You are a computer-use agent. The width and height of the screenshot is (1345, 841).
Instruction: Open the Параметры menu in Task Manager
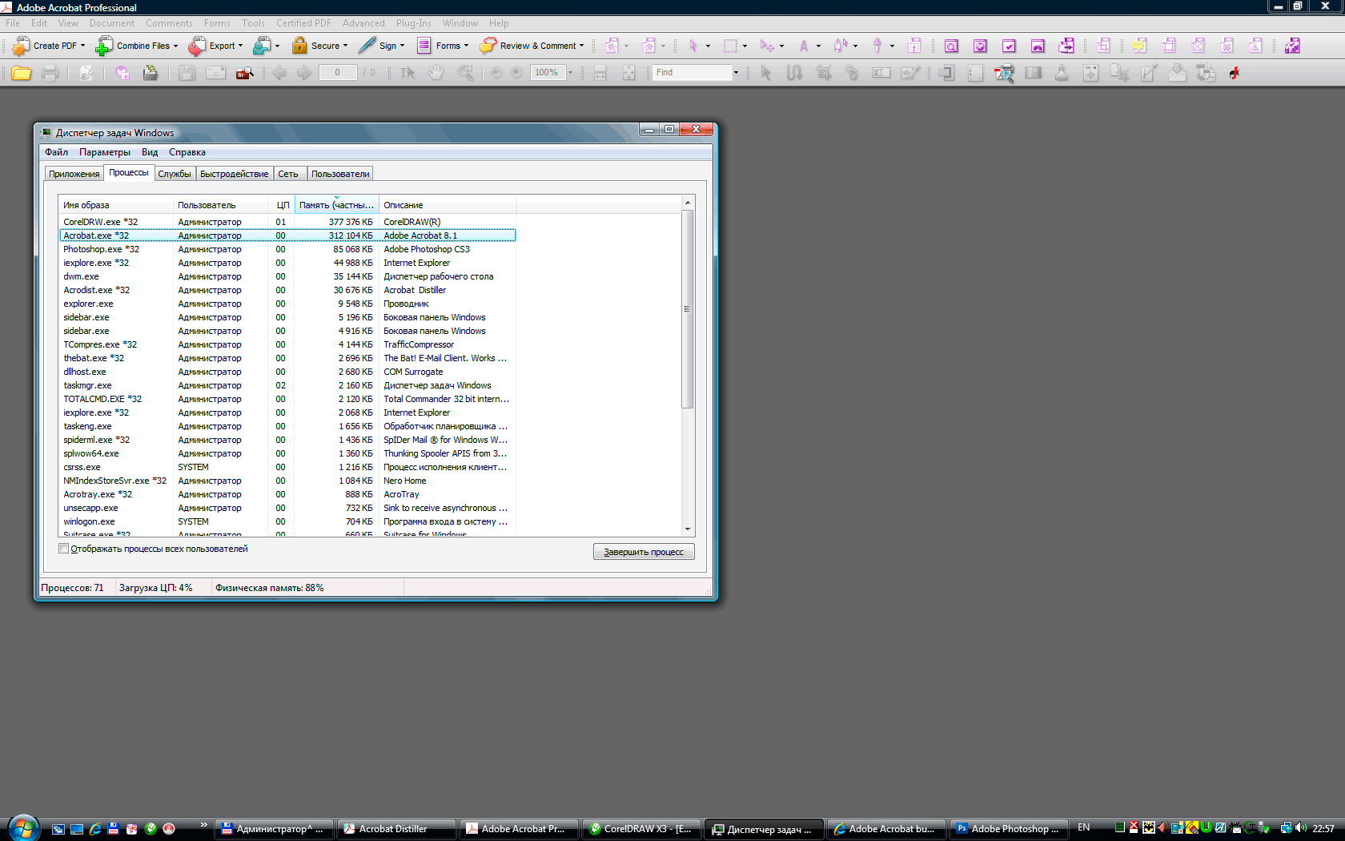(x=104, y=152)
